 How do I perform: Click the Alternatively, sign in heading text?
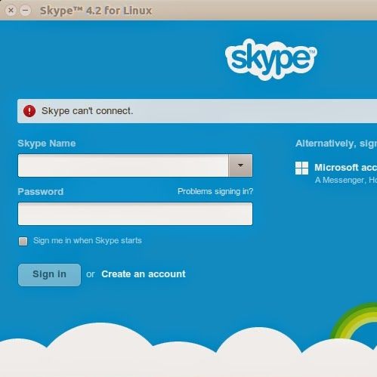point(336,144)
